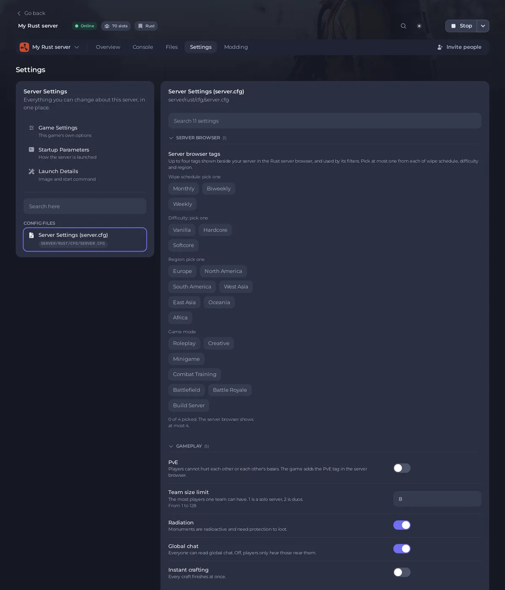
Task: Click the Stop server button
Action: (x=461, y=26)
